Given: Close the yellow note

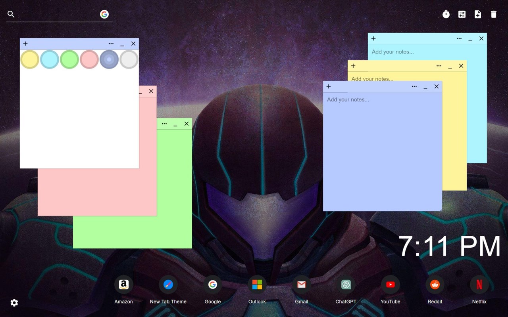Looking at the screenshot, I should click(x=461, y=66).
